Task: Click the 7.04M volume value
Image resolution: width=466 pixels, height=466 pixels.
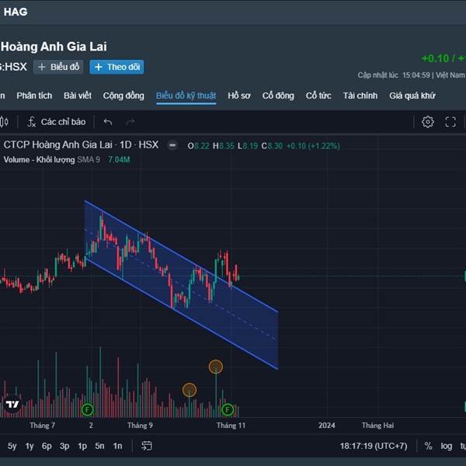Action: (x=119, y=159)
